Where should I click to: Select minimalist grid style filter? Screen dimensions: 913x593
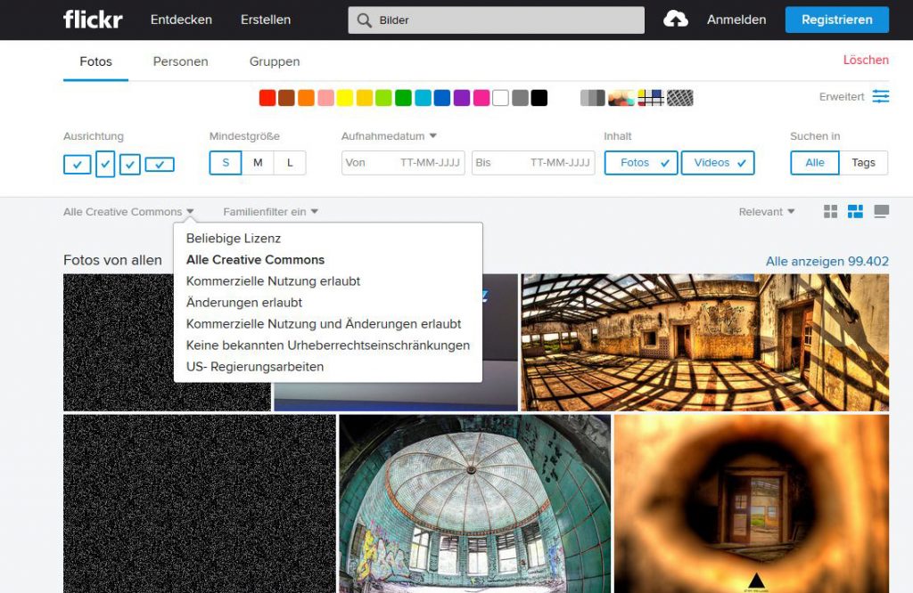[x=650, y=98]
